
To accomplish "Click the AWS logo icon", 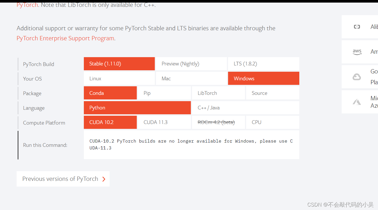I will tap(357, 52).
